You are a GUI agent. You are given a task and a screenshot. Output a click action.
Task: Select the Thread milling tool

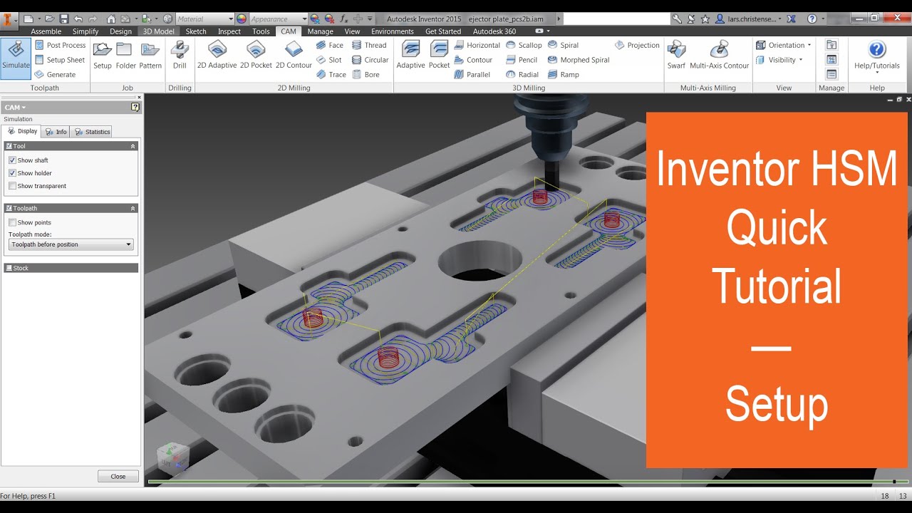click(x=369, y=45)
